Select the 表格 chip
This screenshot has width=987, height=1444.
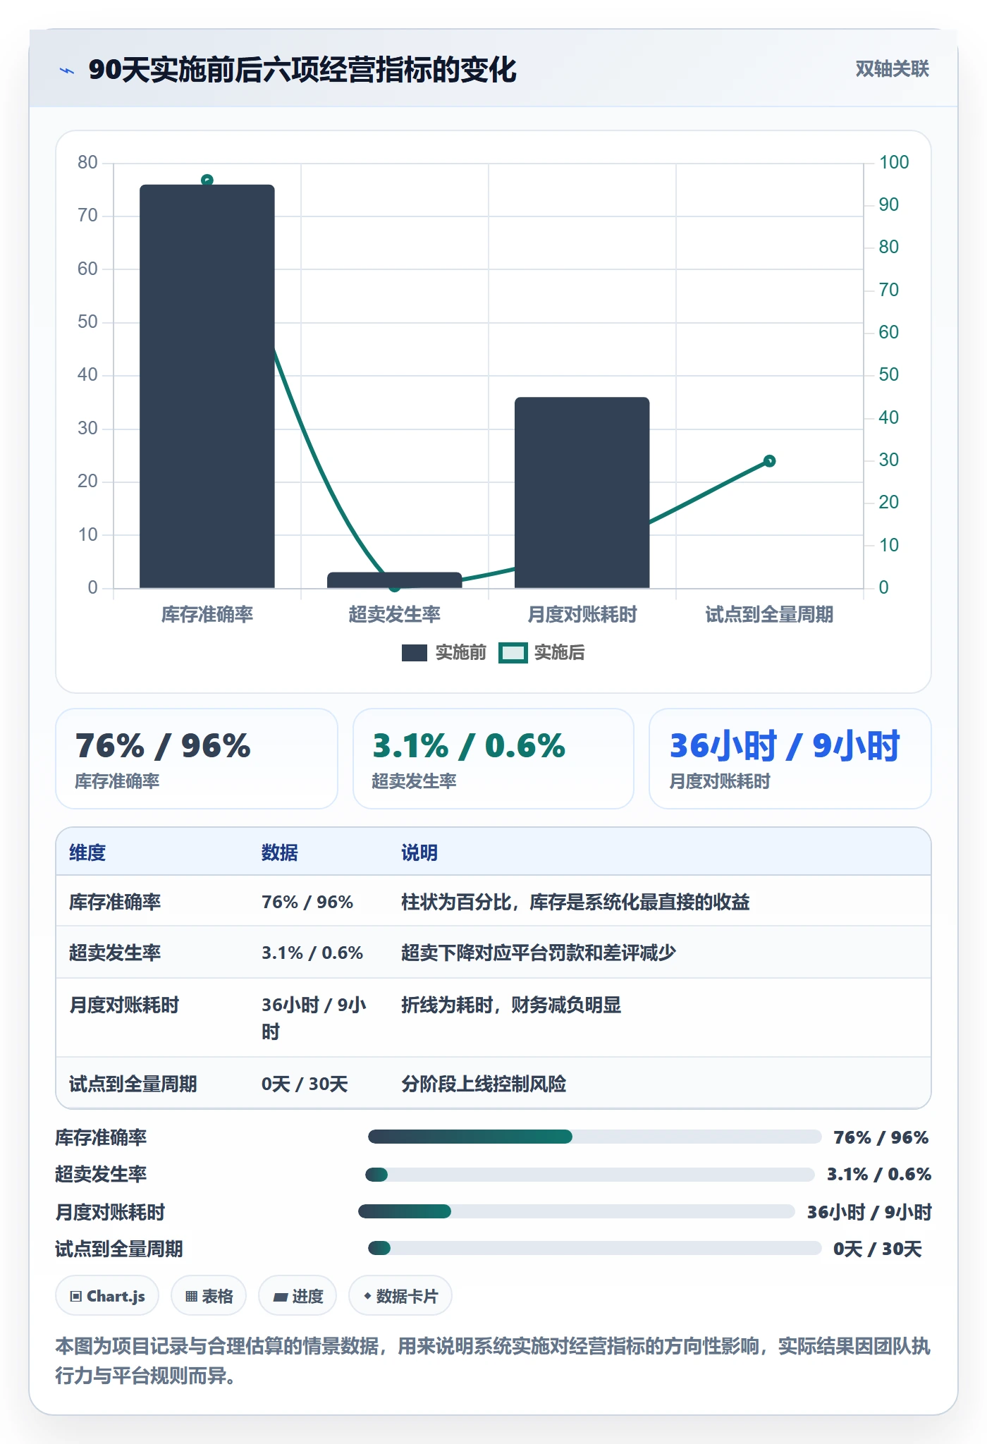point(209,1296)
